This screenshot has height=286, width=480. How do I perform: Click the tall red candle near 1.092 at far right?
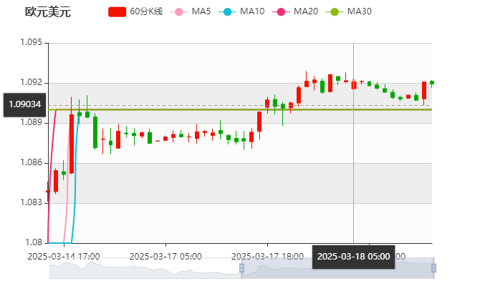point(424,90)
